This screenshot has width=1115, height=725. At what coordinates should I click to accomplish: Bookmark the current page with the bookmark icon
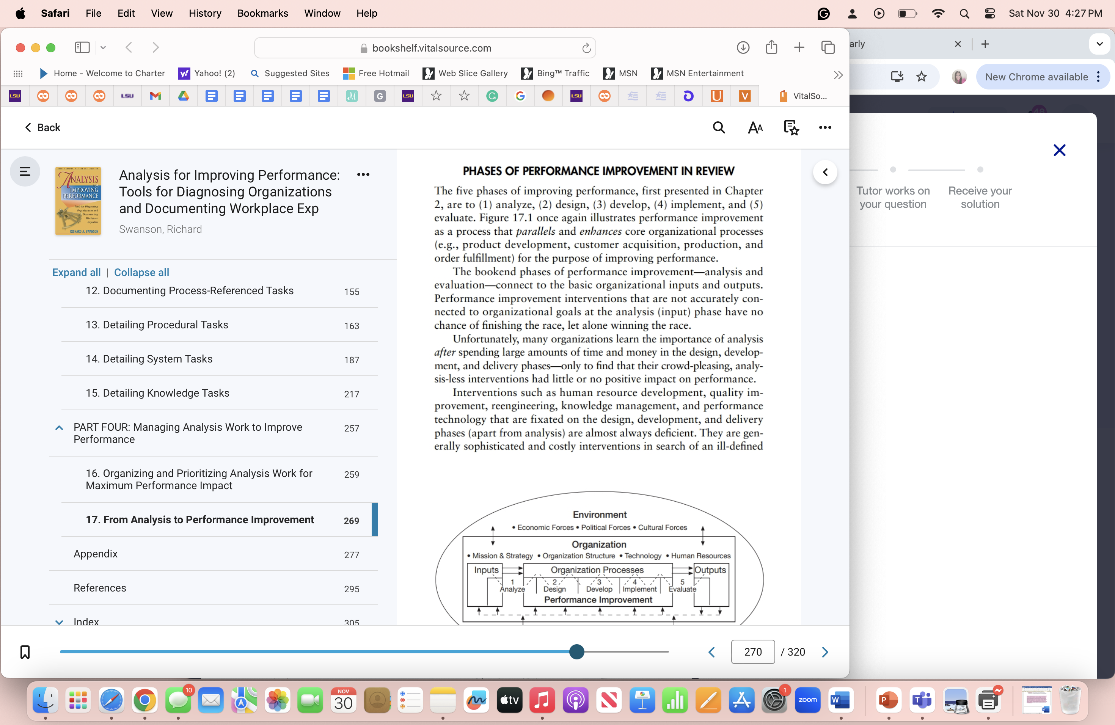coord(25,652)
